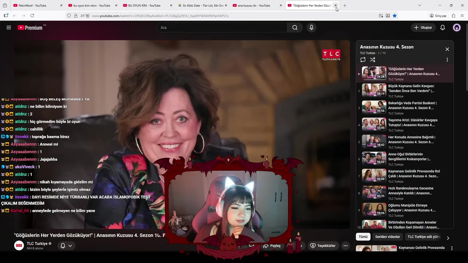Show more filter chips with right arrow
468x263 pixels.
[448, 238]
